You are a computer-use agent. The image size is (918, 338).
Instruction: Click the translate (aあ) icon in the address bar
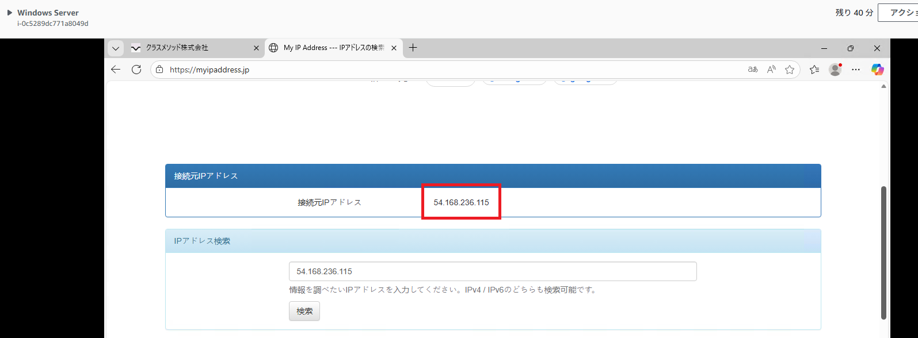(753, 70)
